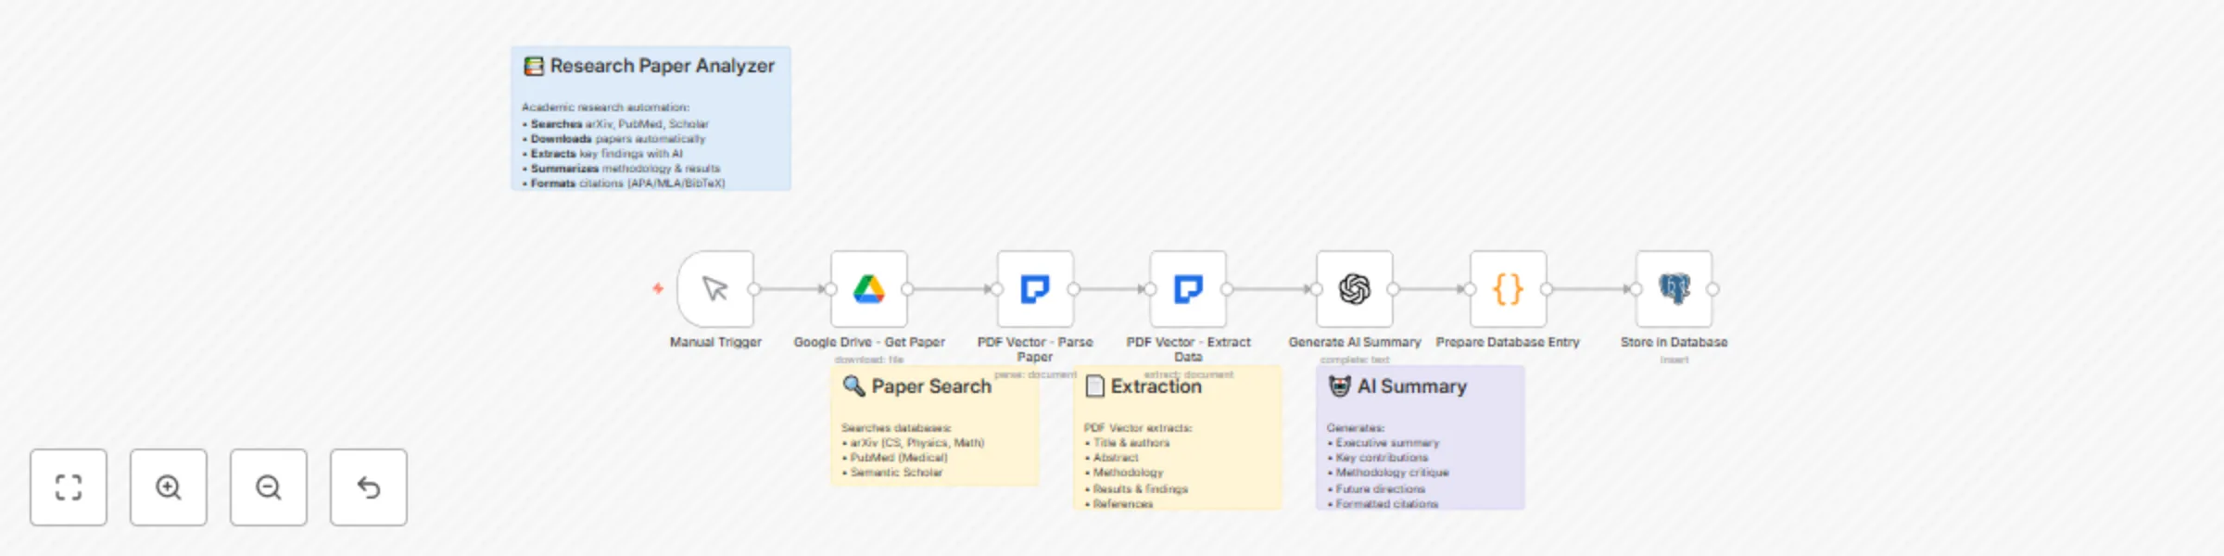
Task: Click the lightning trigger indicator beside Manual Trigger
Action: [658, 289]
